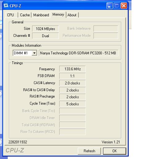Click the Frequency value 133.6 MHz
The image size is (158, 159).
(73, 69)
